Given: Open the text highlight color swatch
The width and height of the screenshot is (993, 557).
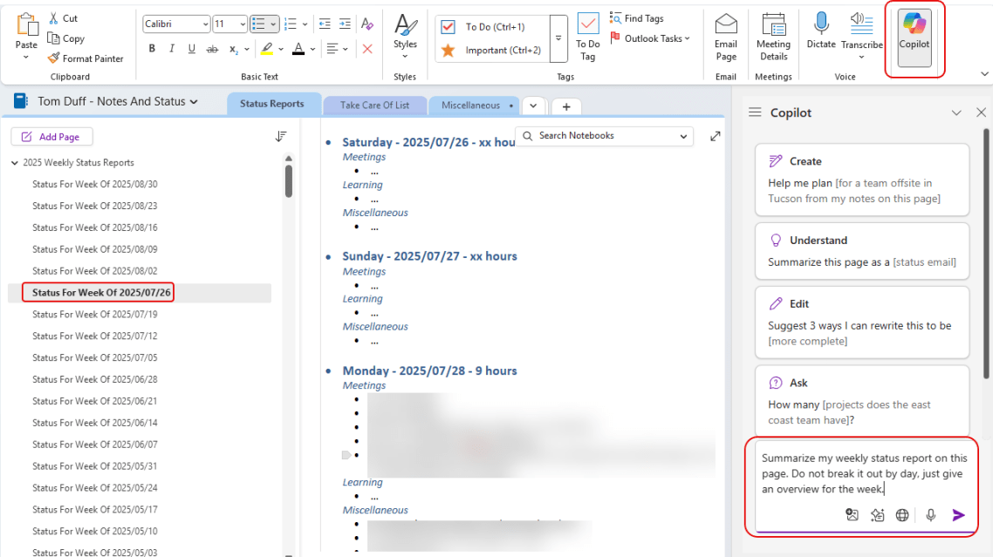Looking at the screenshot, I should 267,49.
